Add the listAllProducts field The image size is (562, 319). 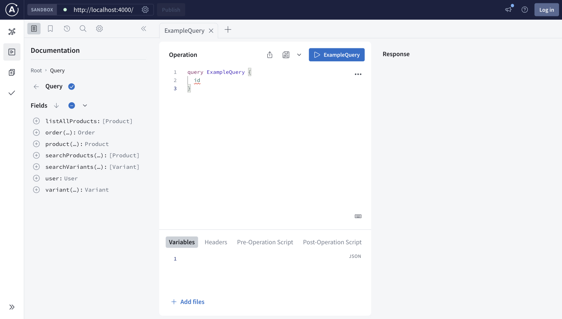[x=36, y=121]
